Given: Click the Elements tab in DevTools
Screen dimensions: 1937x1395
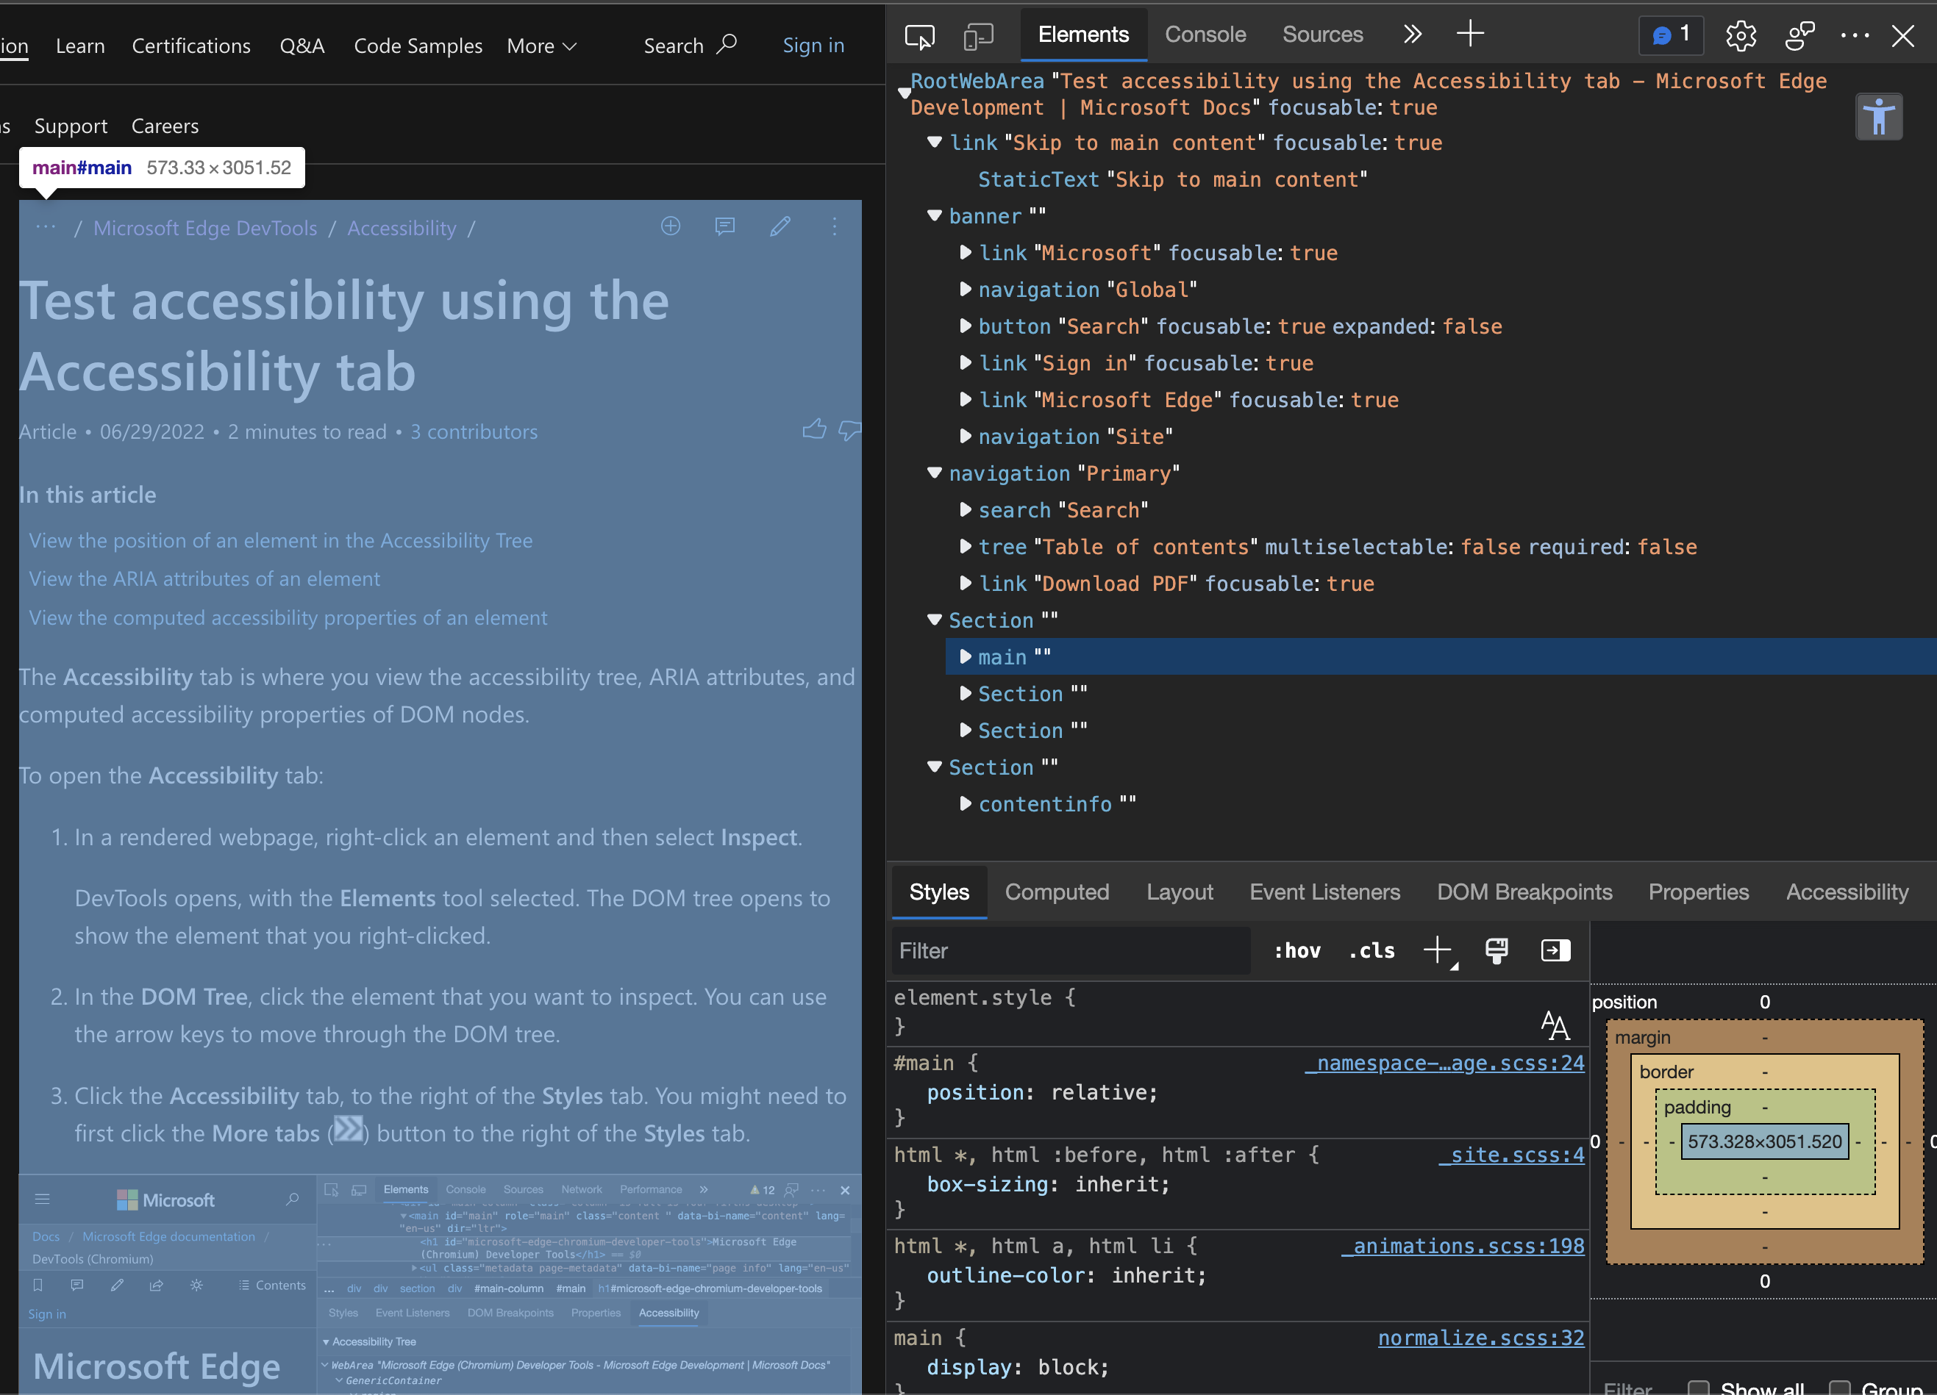Looking at the screenshot, I should (1080, 33).
